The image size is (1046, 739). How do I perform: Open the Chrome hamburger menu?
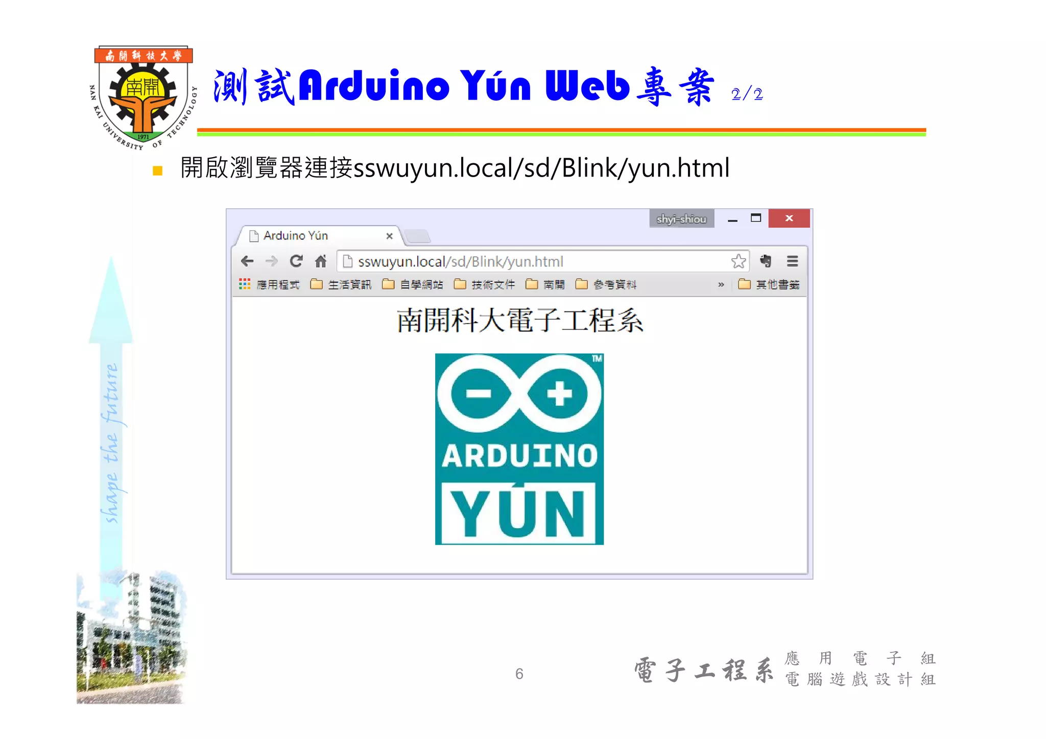[x=792, y=261]
